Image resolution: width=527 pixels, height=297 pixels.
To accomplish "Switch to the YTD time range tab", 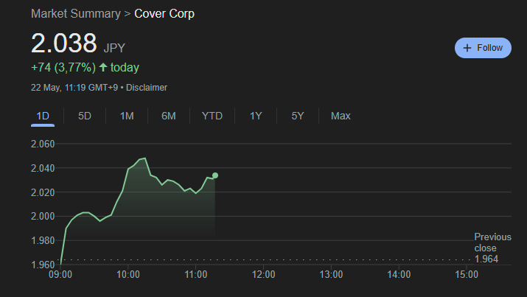I will point(212,116).
